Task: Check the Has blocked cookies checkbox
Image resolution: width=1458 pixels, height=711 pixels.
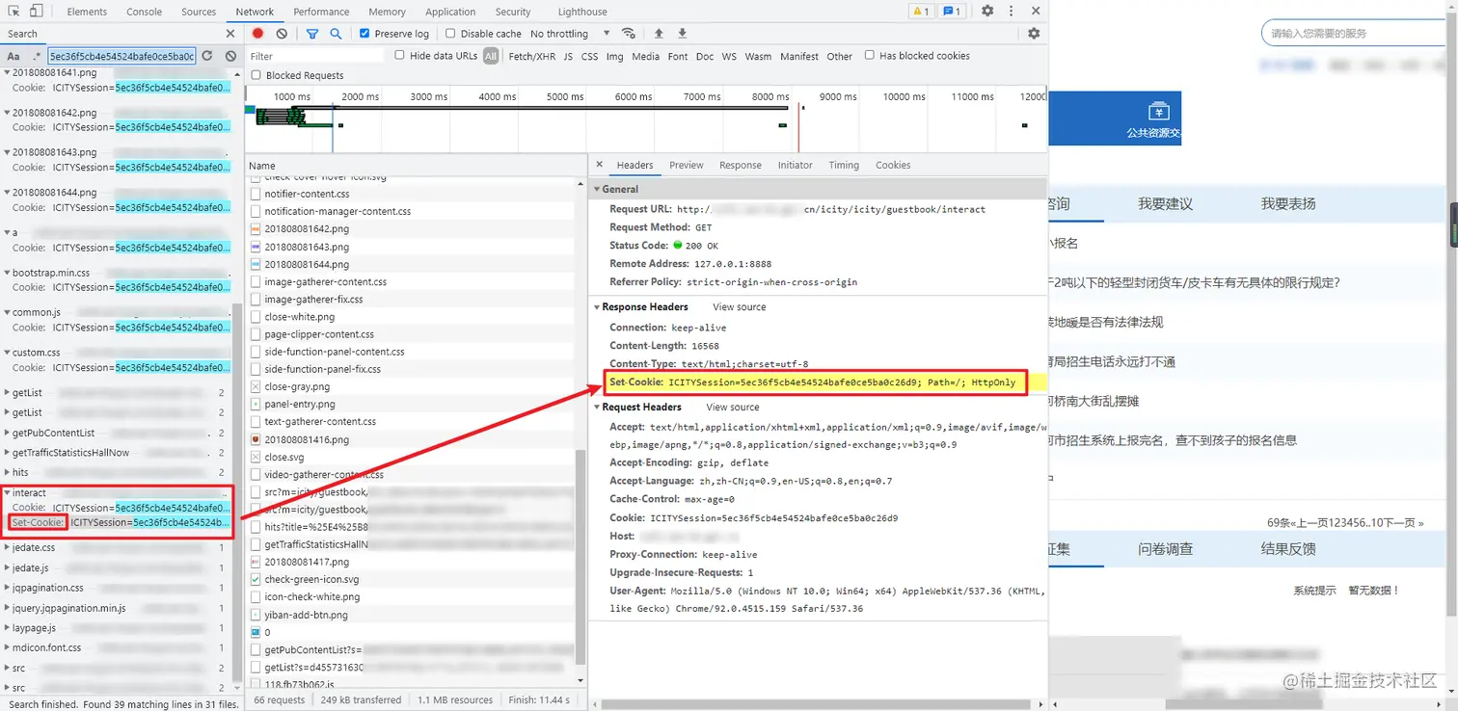Action: [x=870, y=56]
